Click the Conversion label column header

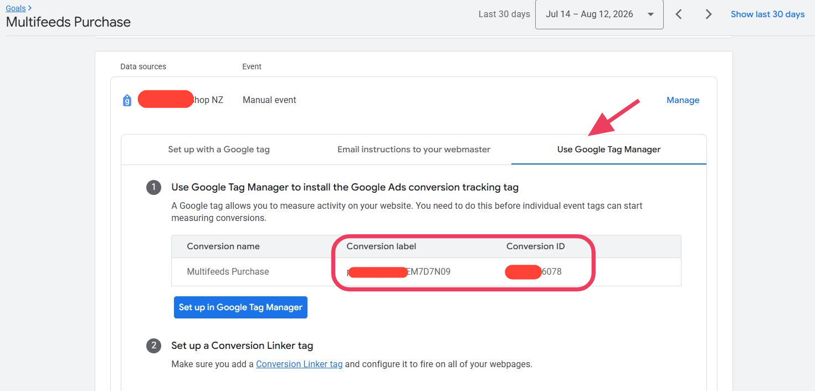(381, 246)
